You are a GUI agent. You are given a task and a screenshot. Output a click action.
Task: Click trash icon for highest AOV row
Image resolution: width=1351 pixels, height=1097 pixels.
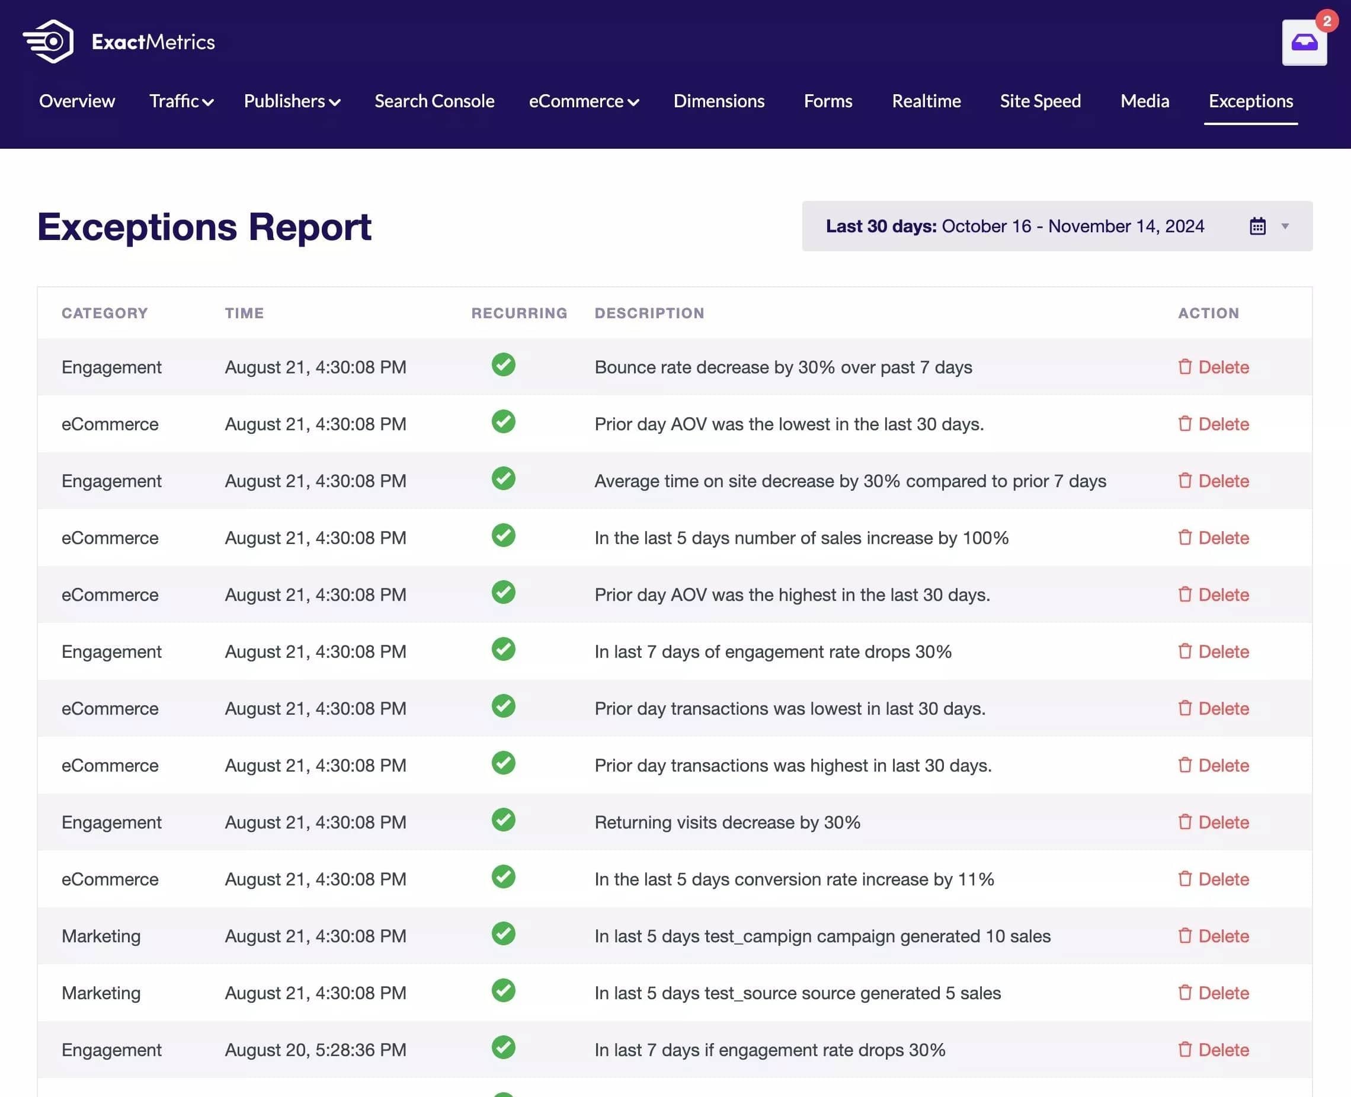pos(1185,594)
